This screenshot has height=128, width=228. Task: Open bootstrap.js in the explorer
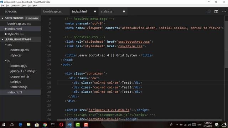pyautogui.click(x=19, y=66)
